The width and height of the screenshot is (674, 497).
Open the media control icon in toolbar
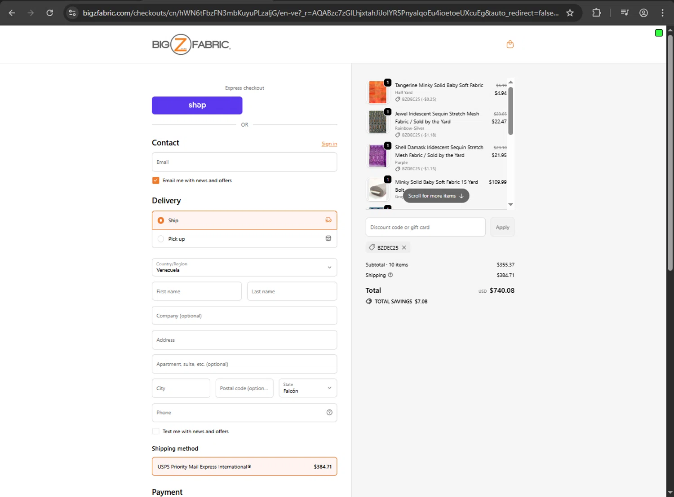coord(625,13)
